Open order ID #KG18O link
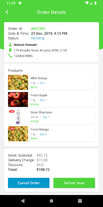103x207 pixels. (x=38, y=29)
